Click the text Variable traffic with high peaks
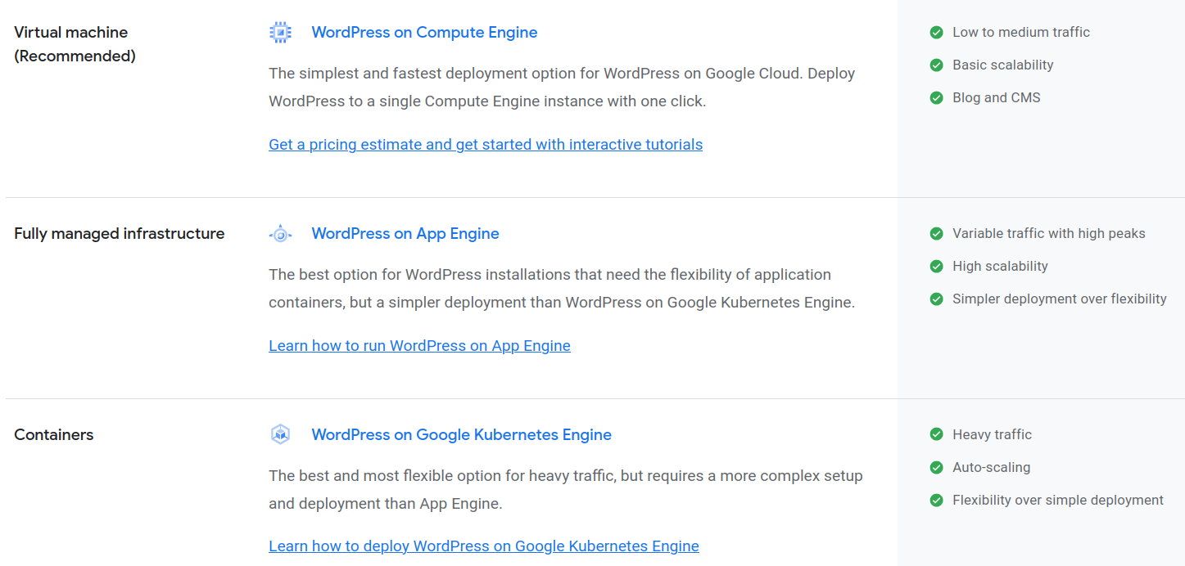Viewport: 1185px width, 566px height. coord(1049,234)
